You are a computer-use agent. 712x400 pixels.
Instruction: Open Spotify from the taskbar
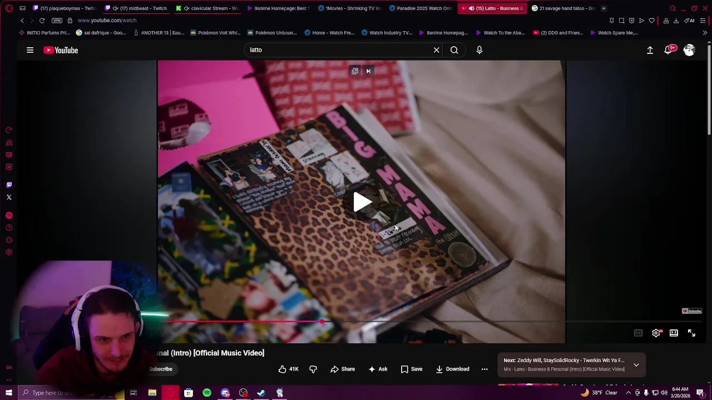(x=207, y=393)
